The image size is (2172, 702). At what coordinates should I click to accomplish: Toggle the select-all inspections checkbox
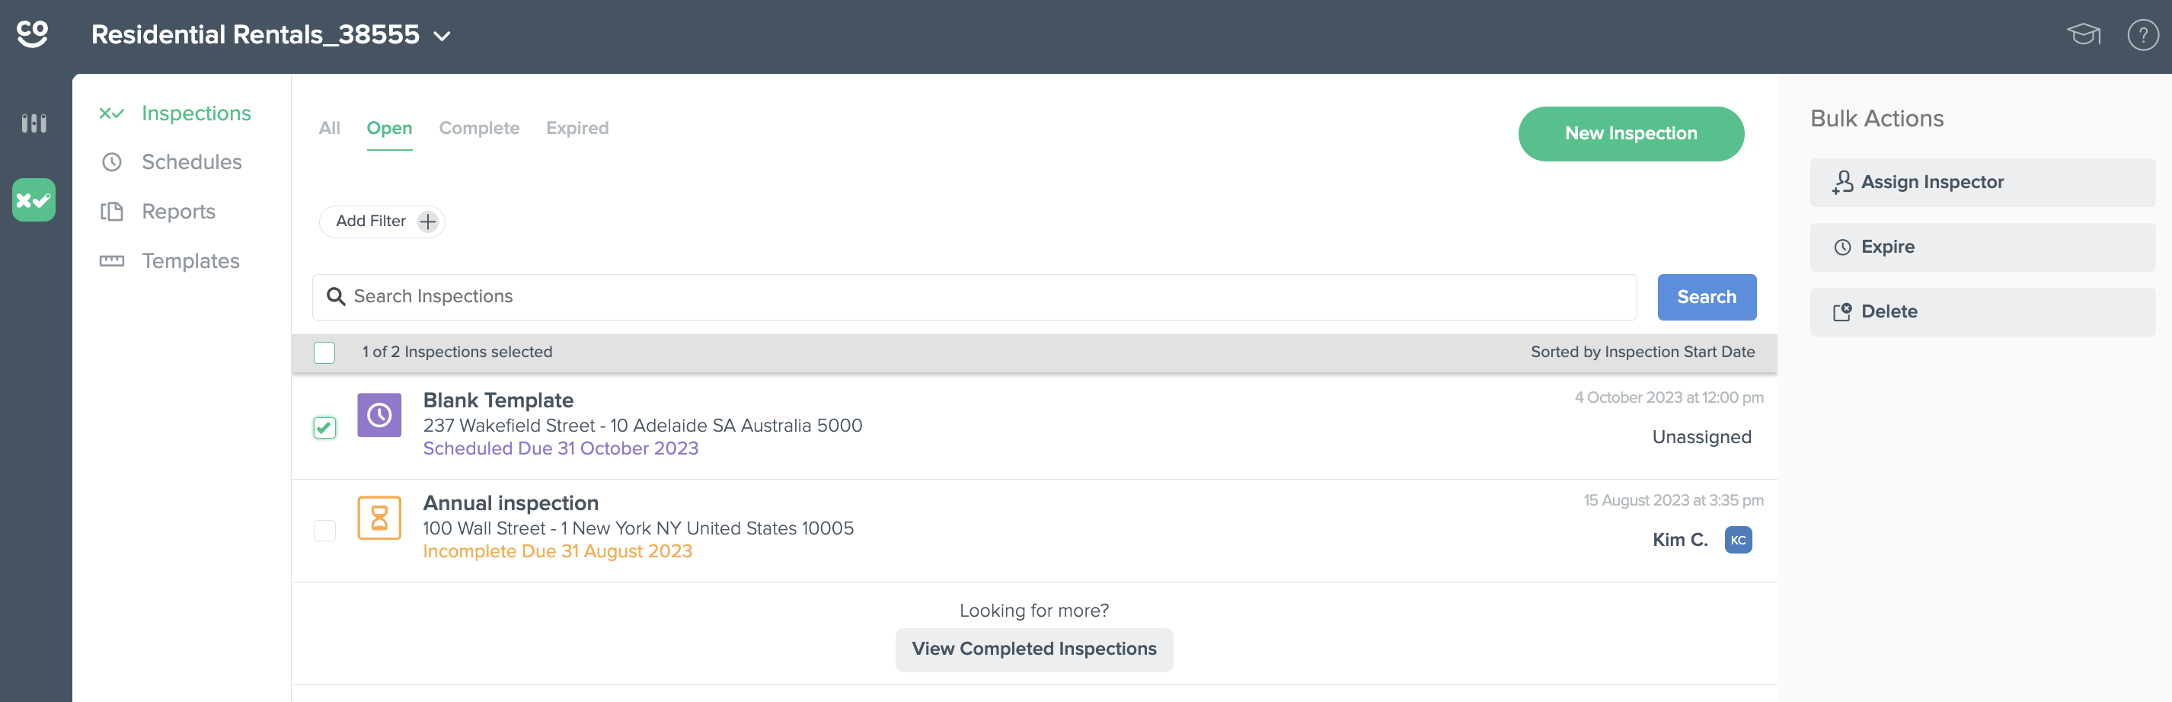(324, 353)
